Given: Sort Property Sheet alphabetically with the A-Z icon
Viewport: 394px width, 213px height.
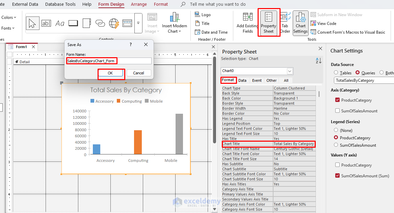Looking at the screenshot, I should [318, 61].
